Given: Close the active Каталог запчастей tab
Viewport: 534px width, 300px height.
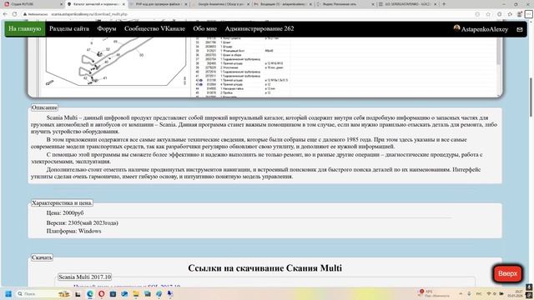Looking at the screenshot, I should point(123,4).
